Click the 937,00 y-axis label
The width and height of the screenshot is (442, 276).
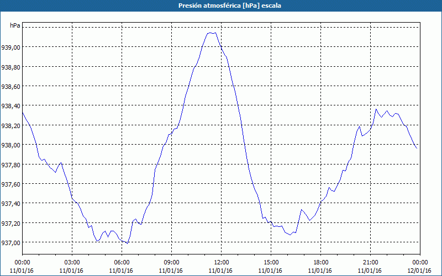click(10, 243)
